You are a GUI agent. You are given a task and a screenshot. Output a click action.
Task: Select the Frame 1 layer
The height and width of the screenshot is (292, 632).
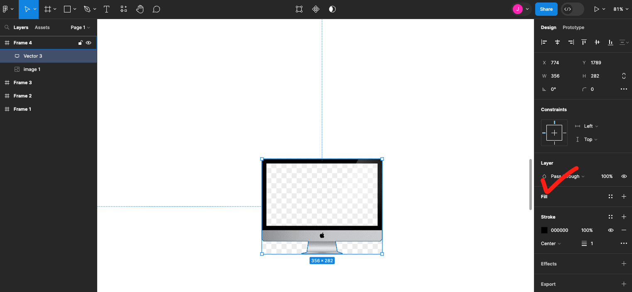point(48,109)
